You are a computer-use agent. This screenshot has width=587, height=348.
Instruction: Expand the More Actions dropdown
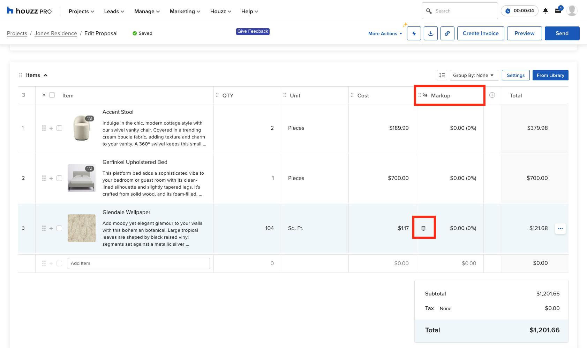coord(385,33)
